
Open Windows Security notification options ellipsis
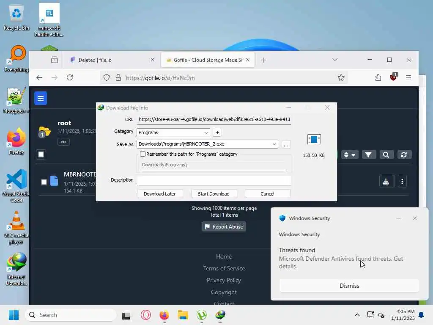pyautogui.click(x=398, y=218)
